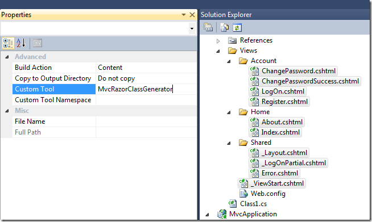Sort properties alphabetically
The image size is (372, 222).
(21, 43)
